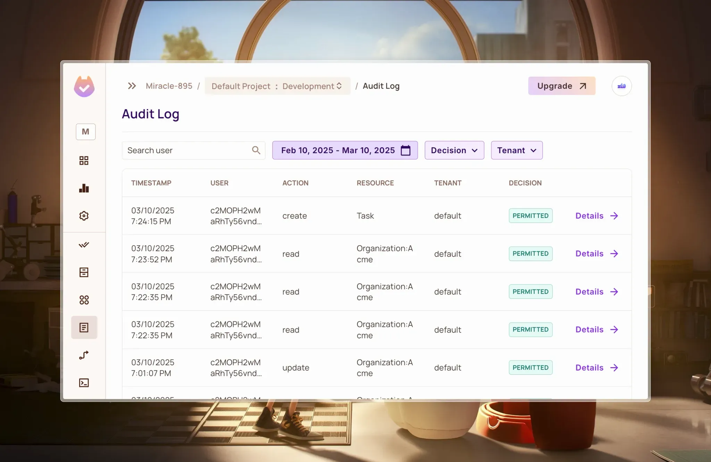Open Details for the create Task entry
This screenshot has height=462, width=711.
pos(596,216)
